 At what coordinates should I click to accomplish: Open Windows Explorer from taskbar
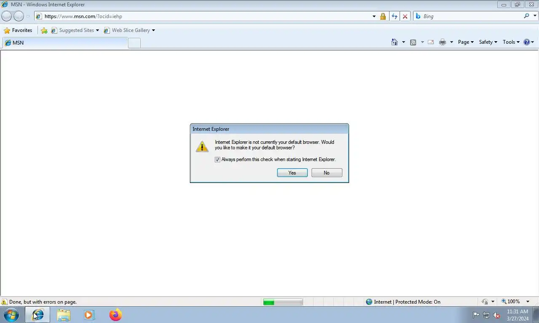pyautogui.click(x=64, y=315)
